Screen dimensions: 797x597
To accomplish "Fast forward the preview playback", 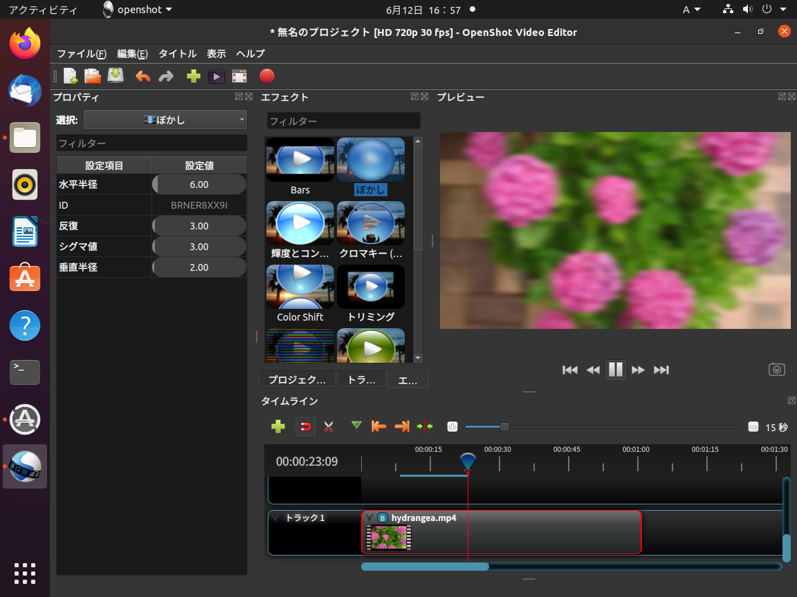I will [639, 370].
